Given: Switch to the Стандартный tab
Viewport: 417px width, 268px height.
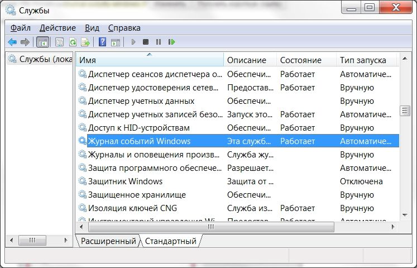Looking at the screenshot, I should pos(170,241).
